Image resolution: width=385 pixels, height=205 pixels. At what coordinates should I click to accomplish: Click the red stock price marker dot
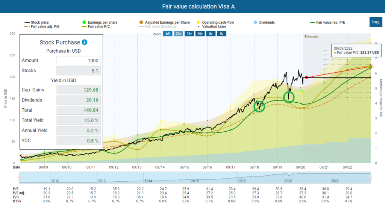(x=306, y=77)
